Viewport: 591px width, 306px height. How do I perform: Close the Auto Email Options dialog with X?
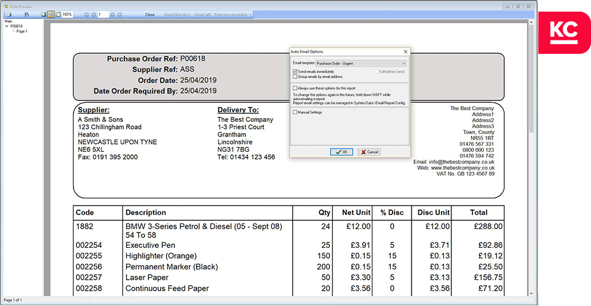[x=405, y=51]
